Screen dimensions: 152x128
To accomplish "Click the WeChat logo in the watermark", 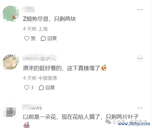I will pos(108,122).
